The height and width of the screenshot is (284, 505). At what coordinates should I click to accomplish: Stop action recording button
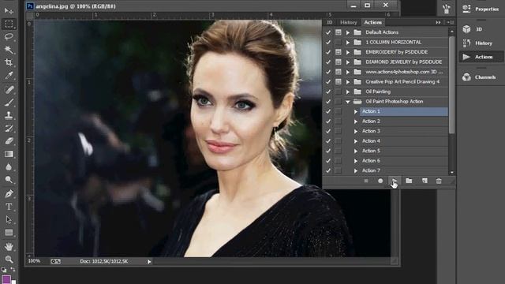366,181
